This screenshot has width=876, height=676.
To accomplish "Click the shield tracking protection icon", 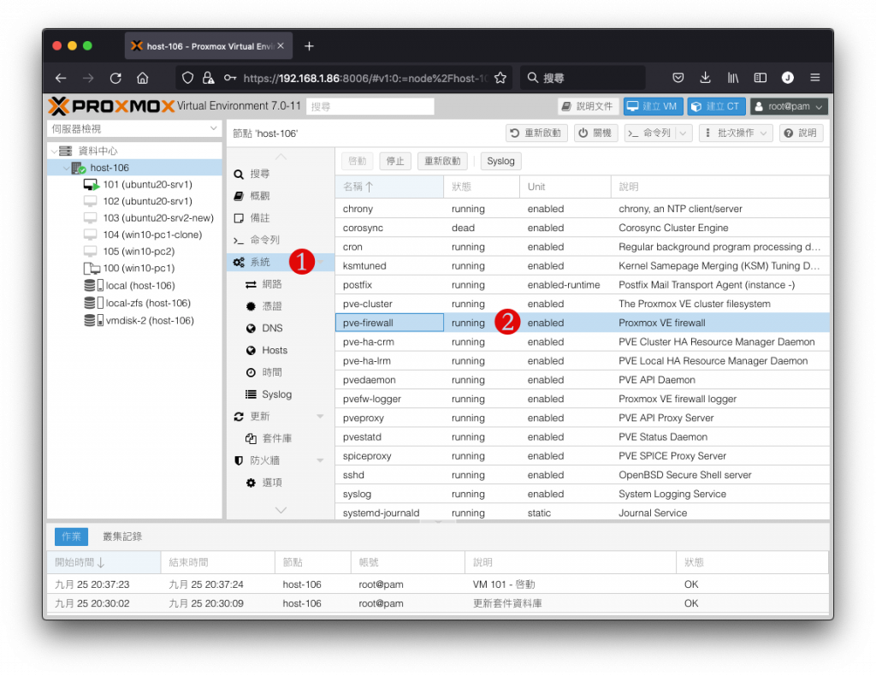I will point(187,78).
